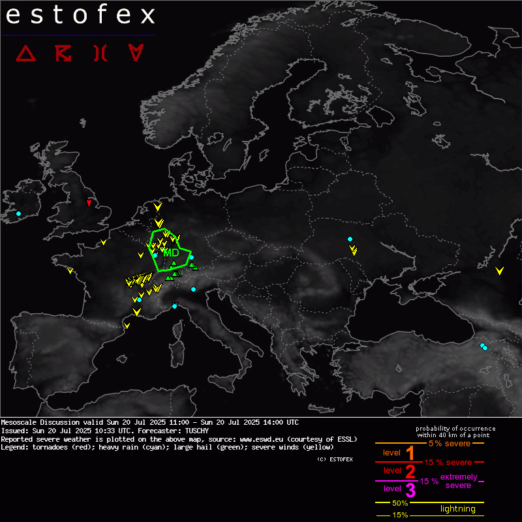522x522 pixels.
Task: Select the green hail triangle inside MD polygon
Action: click(174, 264)
